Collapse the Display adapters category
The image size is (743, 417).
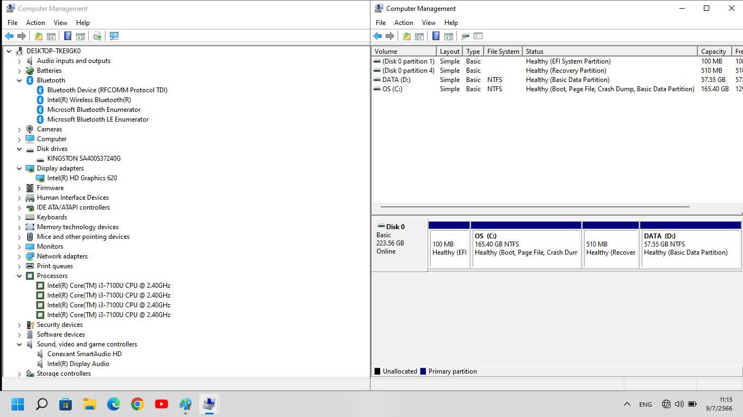point(20,168)
